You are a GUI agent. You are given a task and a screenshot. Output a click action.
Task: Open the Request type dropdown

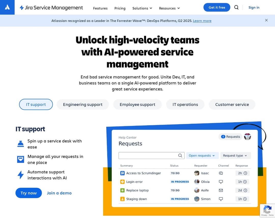[236, 155]
